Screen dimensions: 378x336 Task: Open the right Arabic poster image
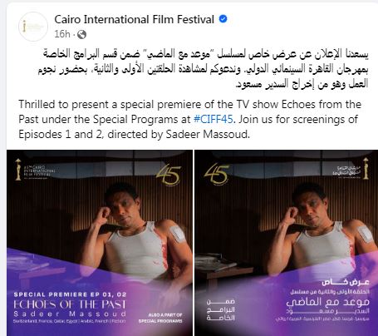point(287,243)
